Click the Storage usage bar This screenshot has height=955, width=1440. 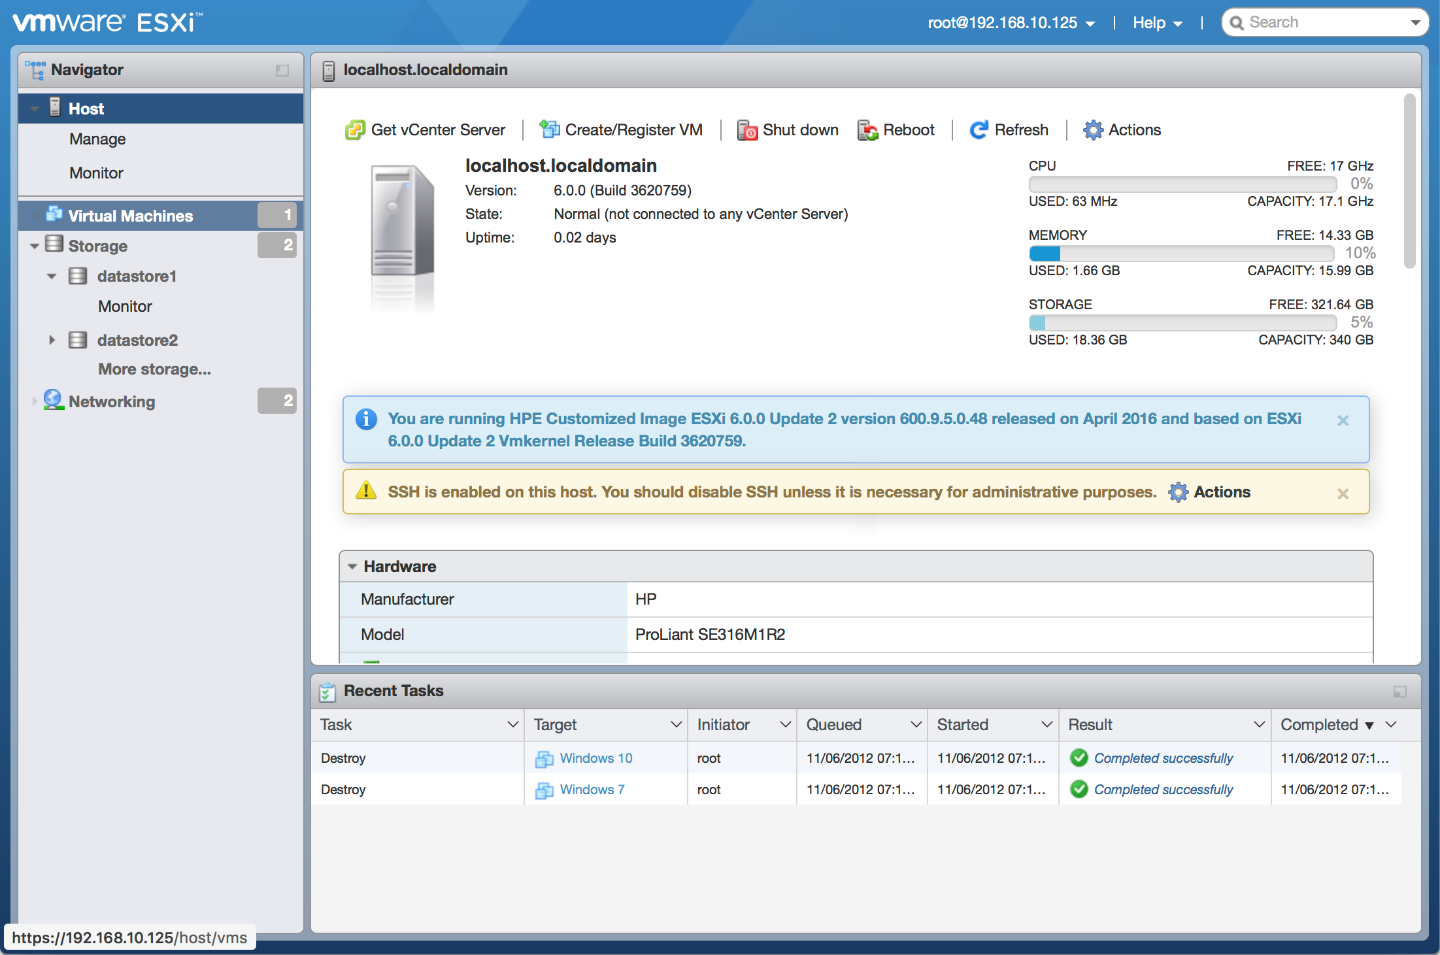(x=1182, y=322)
